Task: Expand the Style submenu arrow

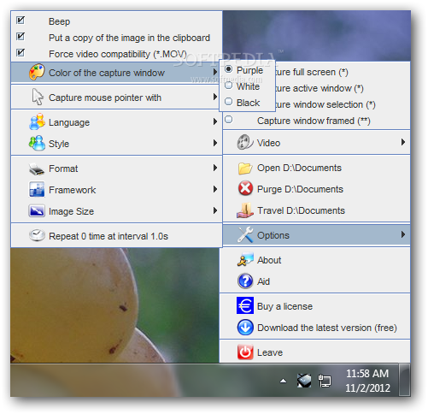Action: point(215,143)
